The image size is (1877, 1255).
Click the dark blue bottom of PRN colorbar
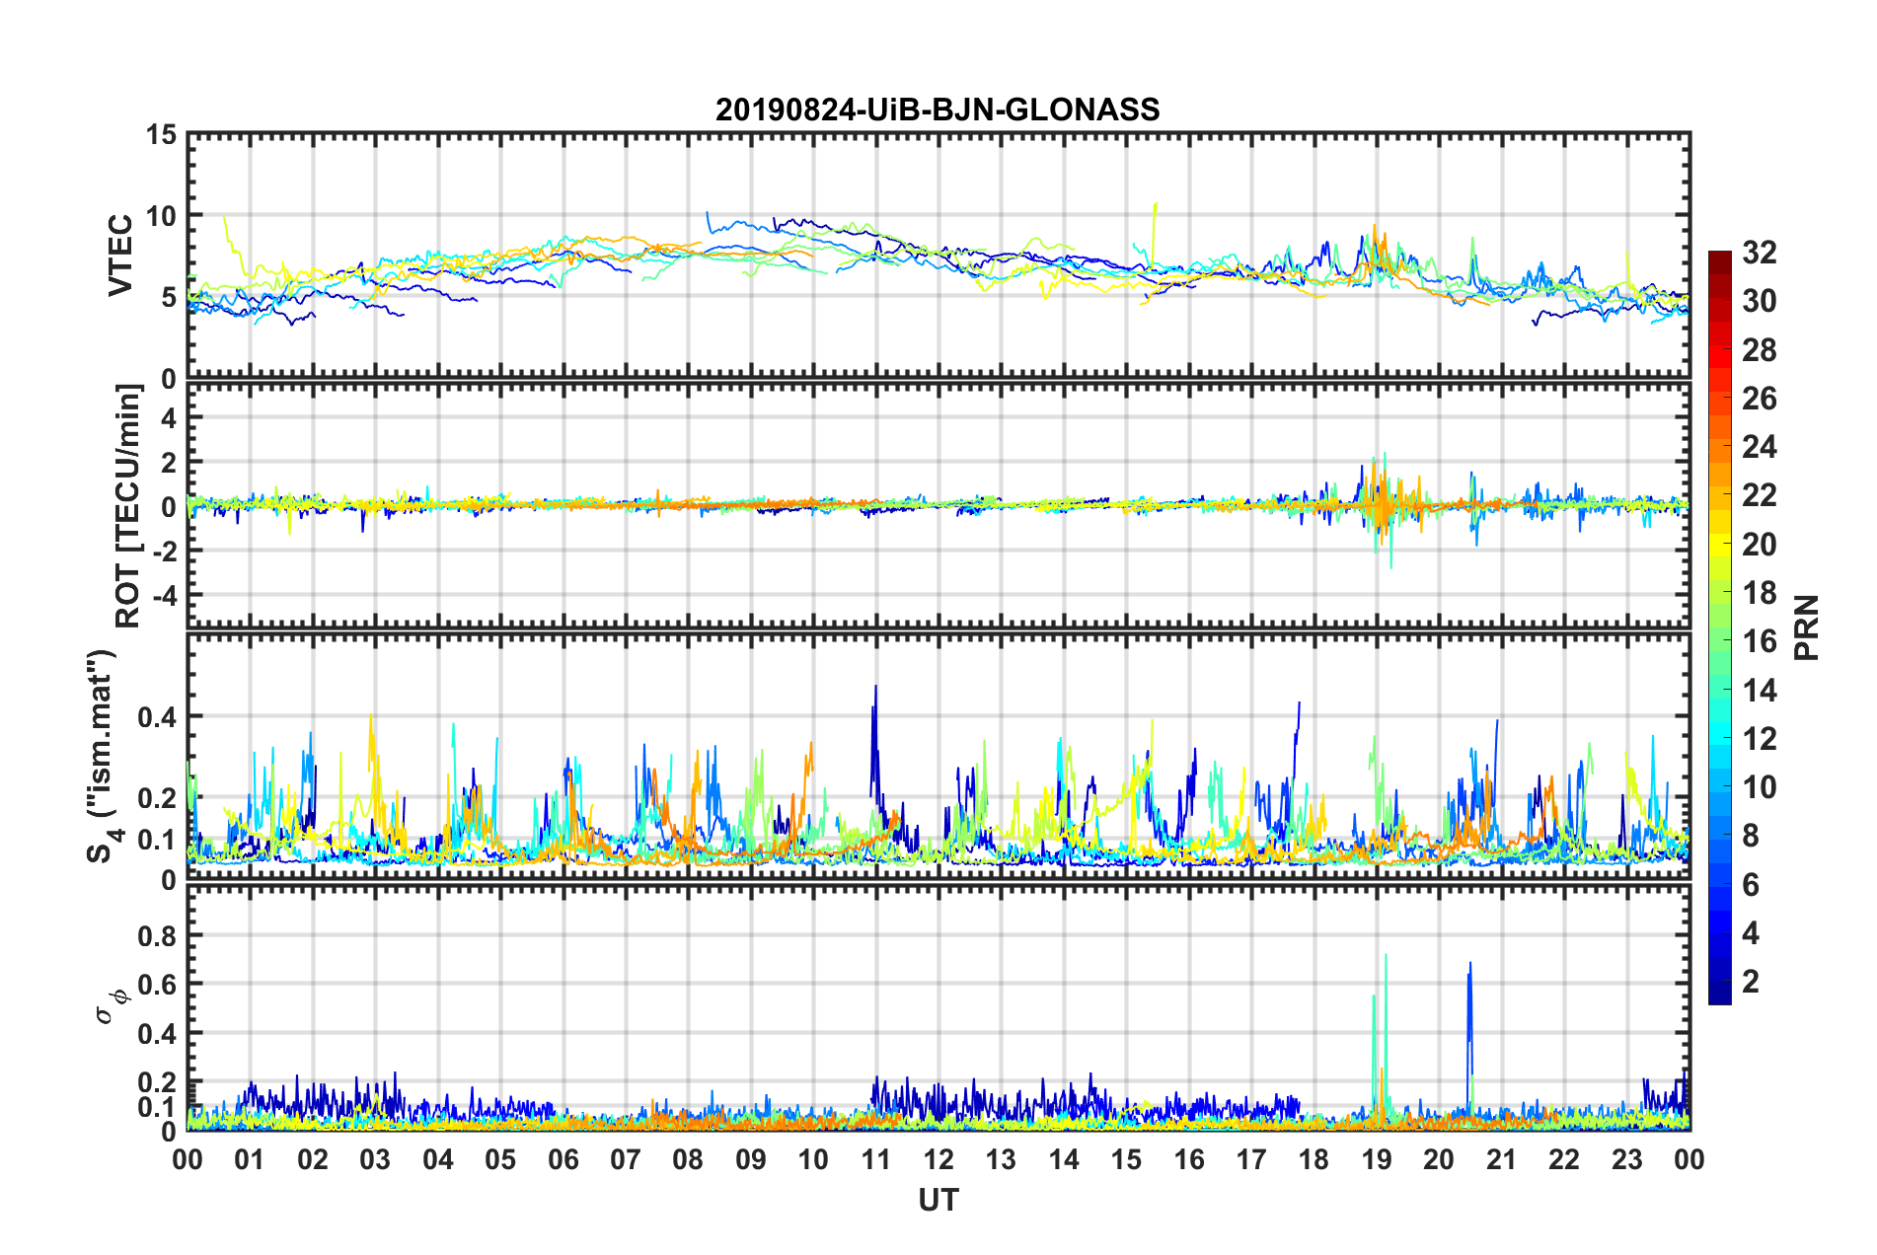click(x=1719, y=993)
